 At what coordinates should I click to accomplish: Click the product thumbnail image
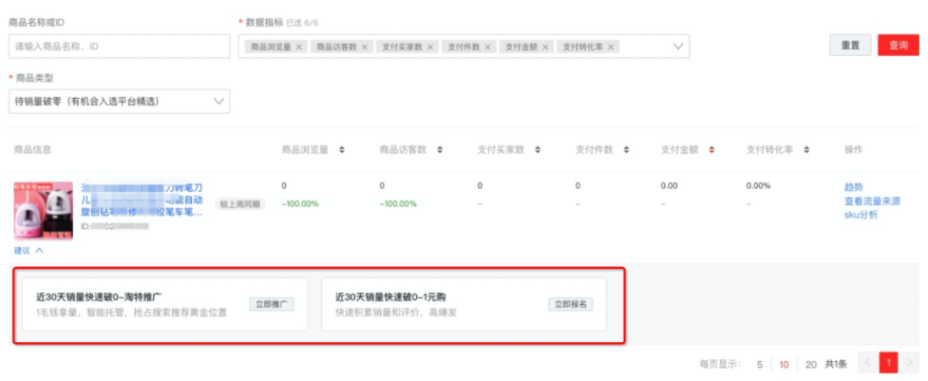point(43,210)
